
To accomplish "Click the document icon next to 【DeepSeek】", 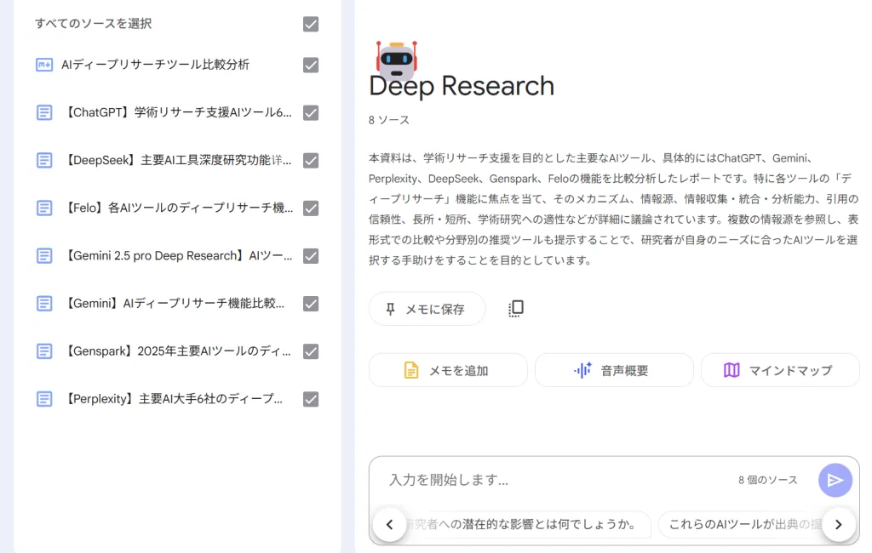I will (x=44, y=161).
